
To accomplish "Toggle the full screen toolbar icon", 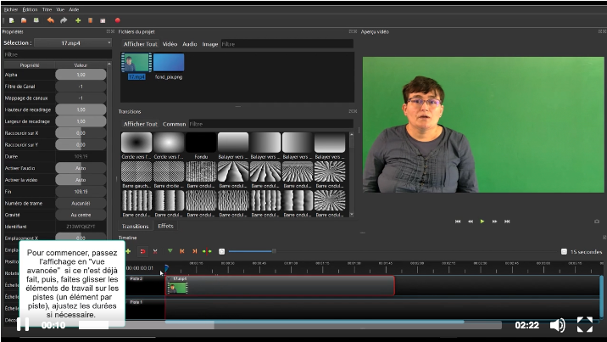I will [103, 20].
